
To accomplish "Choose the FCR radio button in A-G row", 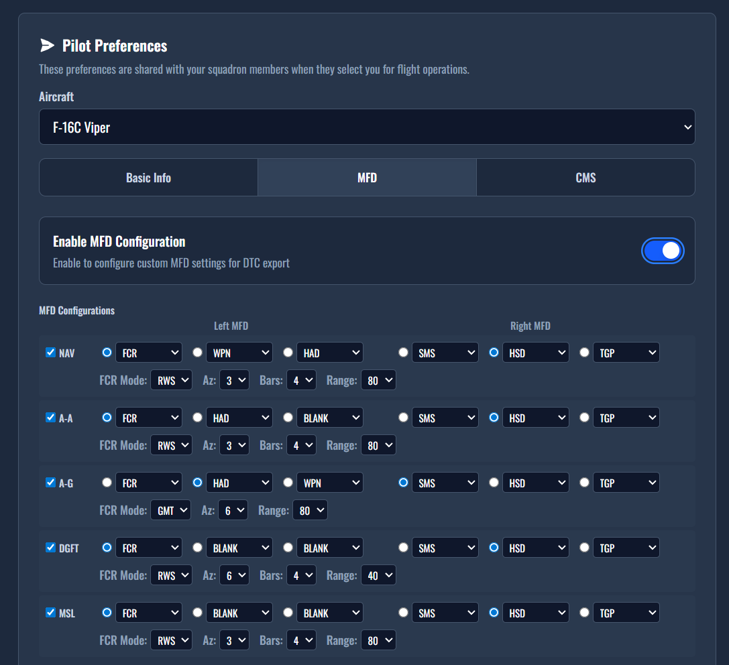I will [x=107, y=482].
